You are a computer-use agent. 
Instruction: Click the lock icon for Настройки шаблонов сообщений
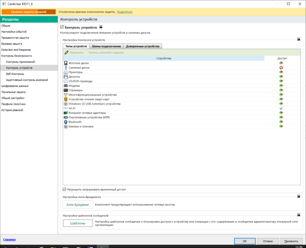pyautogui.click(x=299, y=215)
